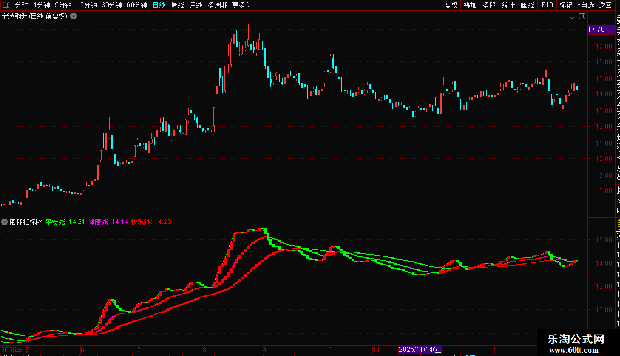
Task: Toggle the right panel layout icon
Action: coord(582,16)
